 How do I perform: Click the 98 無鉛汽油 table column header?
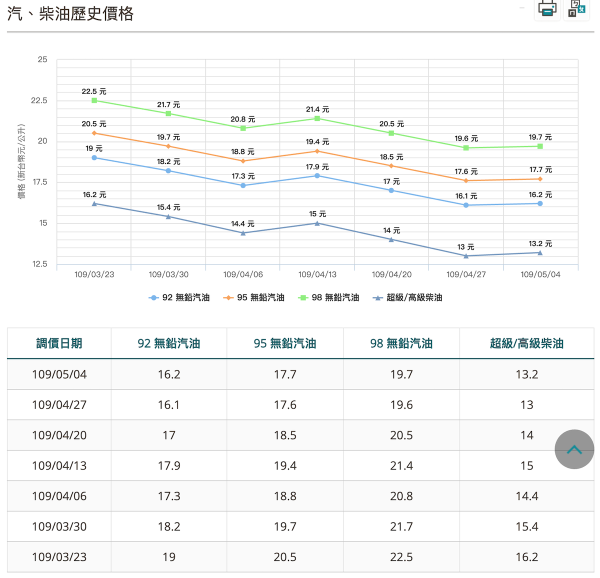coord(401,343)
